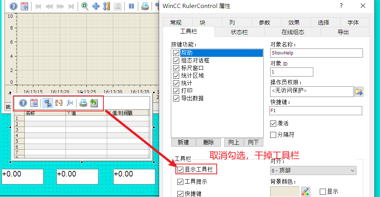Viewport: 380px width, 197px height.
Task: Open configuration dialog in ruler control toolbar
Action: pyautogui.click(x=34, y=103)
